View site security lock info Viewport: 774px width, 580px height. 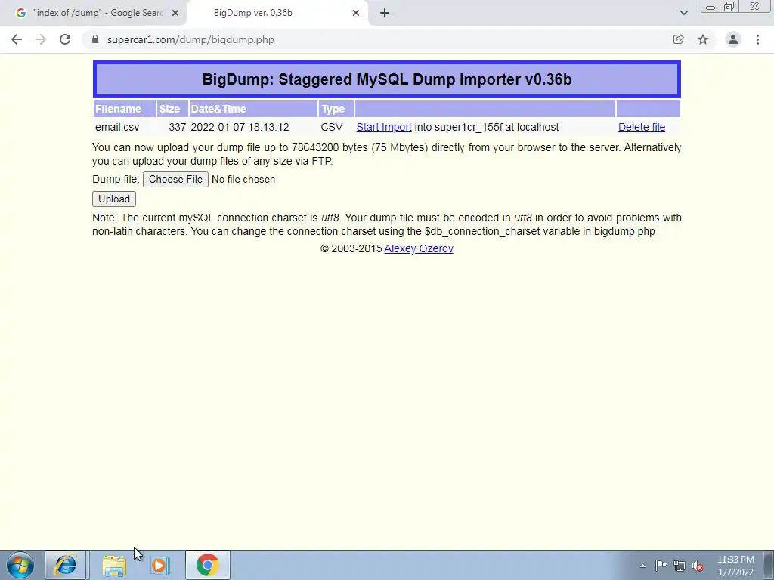pos(95,39)
